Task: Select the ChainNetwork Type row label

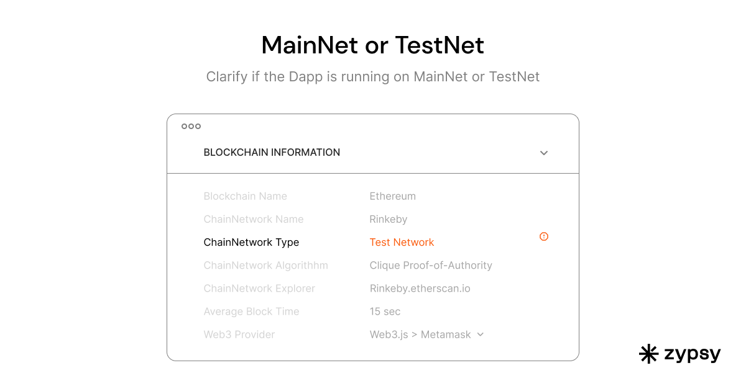Action: 251,242
